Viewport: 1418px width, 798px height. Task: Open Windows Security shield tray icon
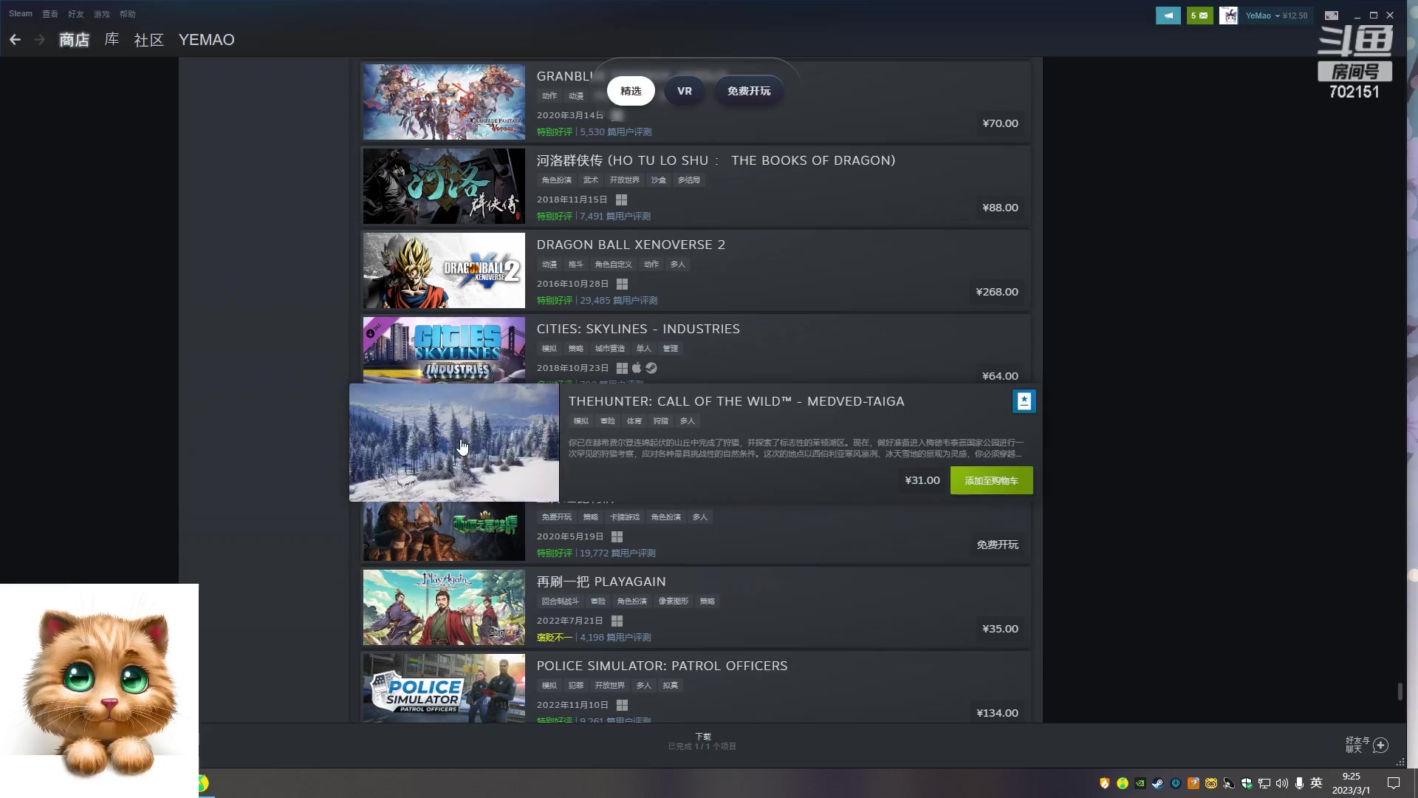[x=1246, y=783]
